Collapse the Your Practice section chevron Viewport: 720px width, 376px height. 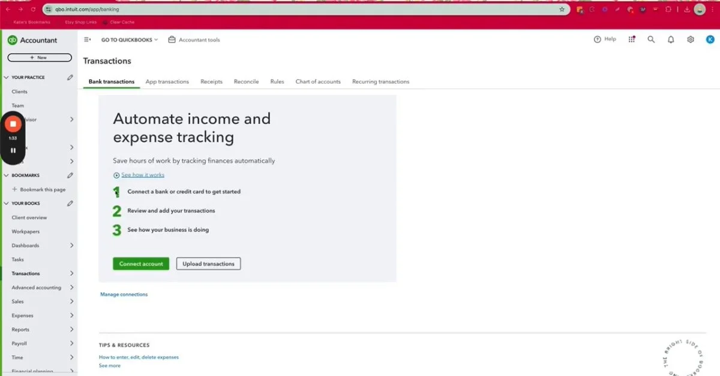coord(7,78)
